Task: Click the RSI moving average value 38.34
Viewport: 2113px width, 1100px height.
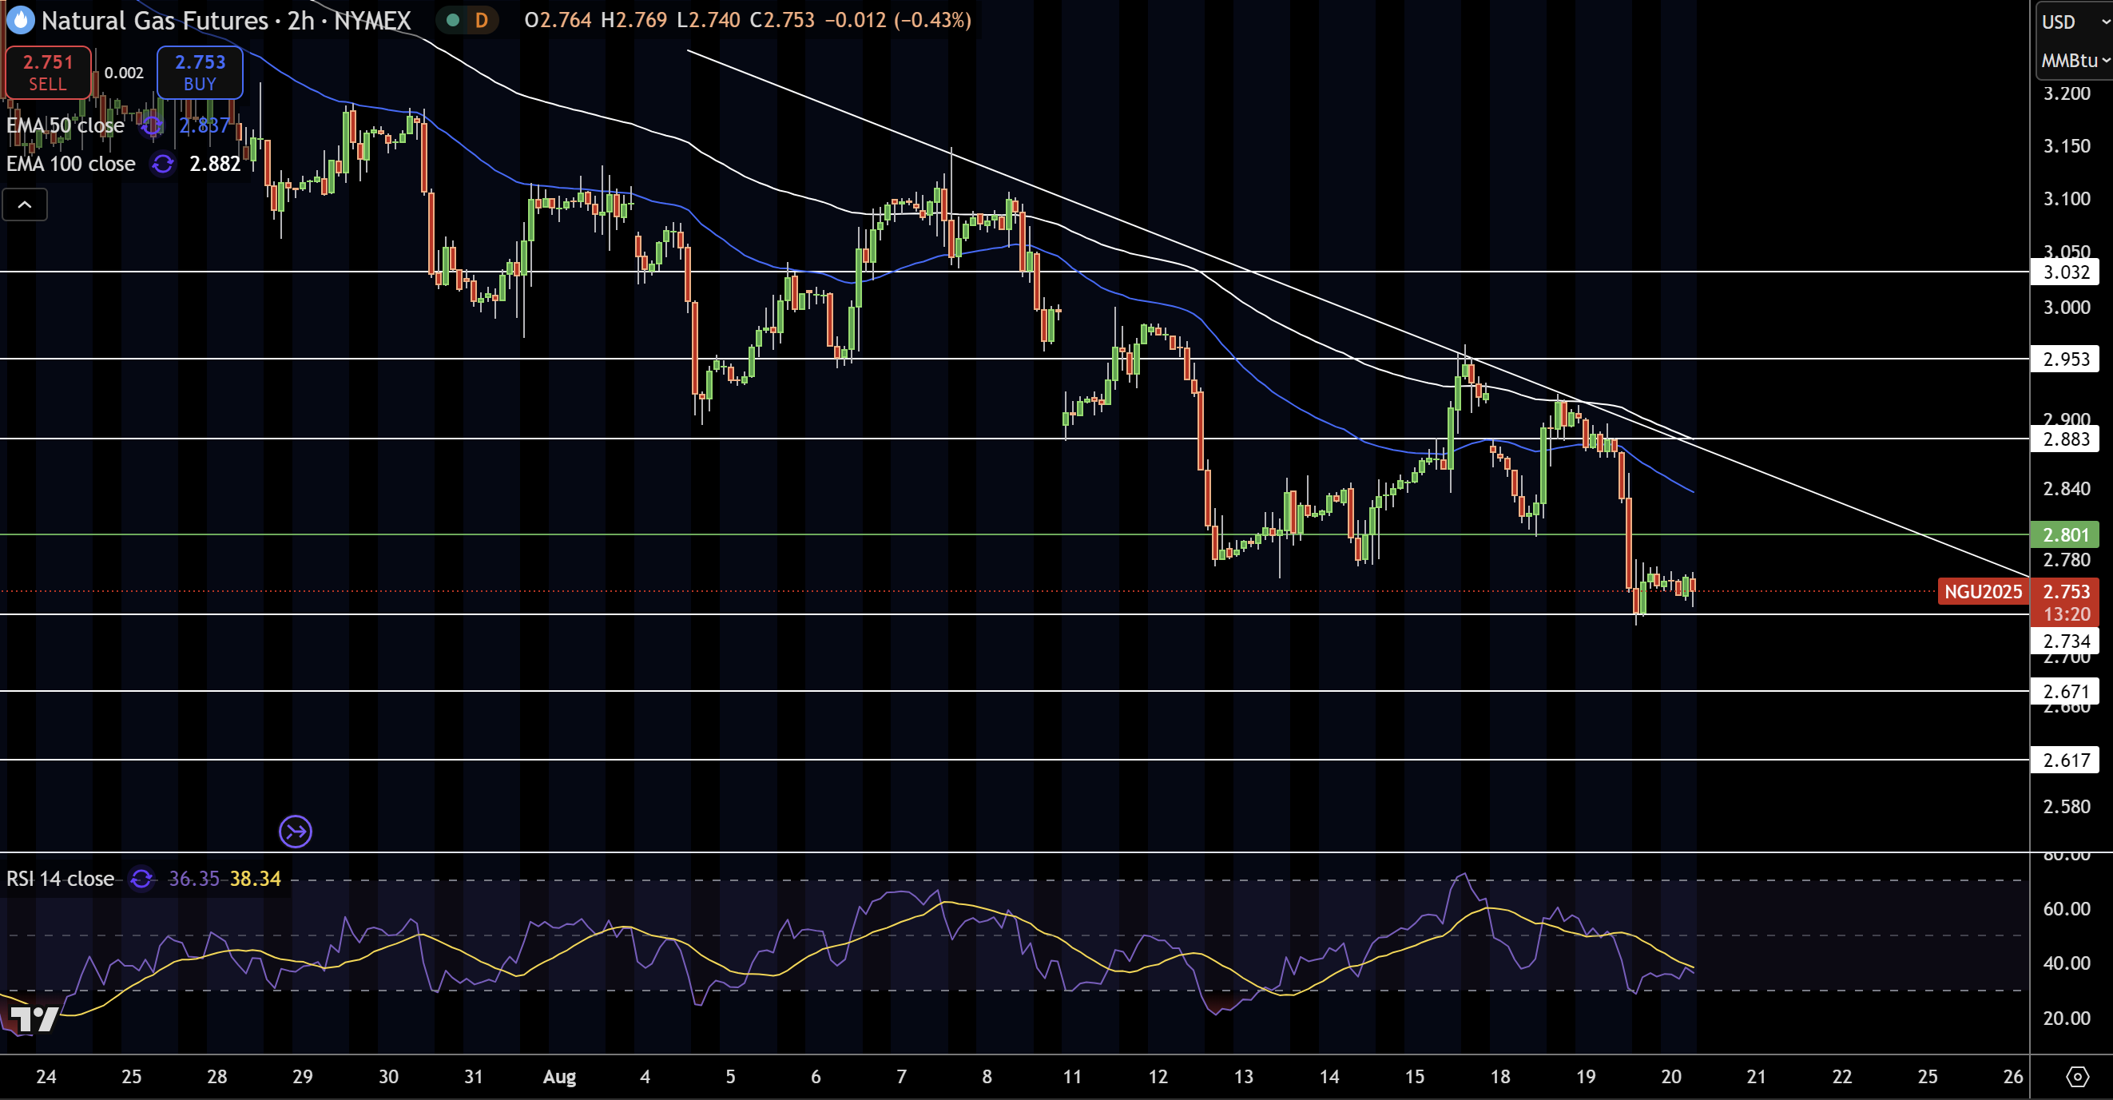Action: (x=255, y=879)
